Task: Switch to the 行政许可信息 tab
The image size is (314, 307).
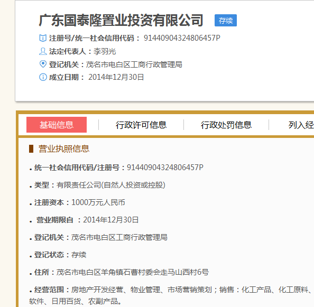Action: [141, 125]
